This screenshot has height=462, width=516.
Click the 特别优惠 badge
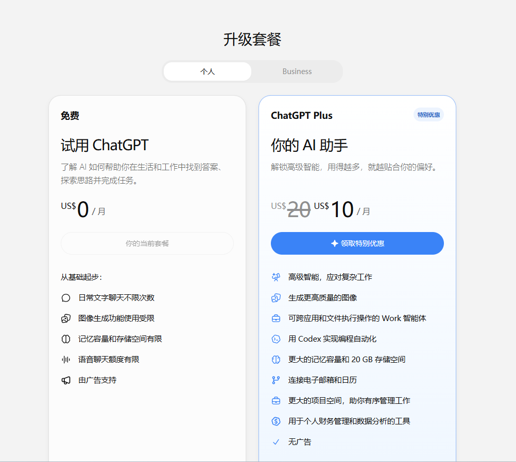coord(428,115)
